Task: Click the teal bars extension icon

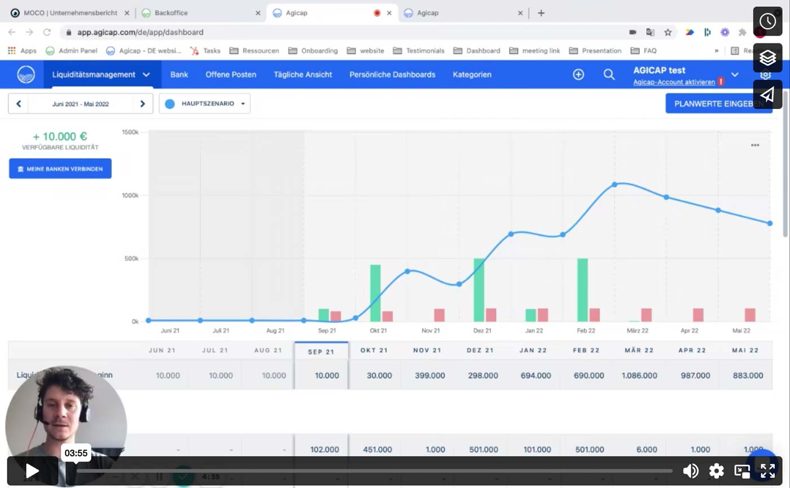Action: click(708, 32)
